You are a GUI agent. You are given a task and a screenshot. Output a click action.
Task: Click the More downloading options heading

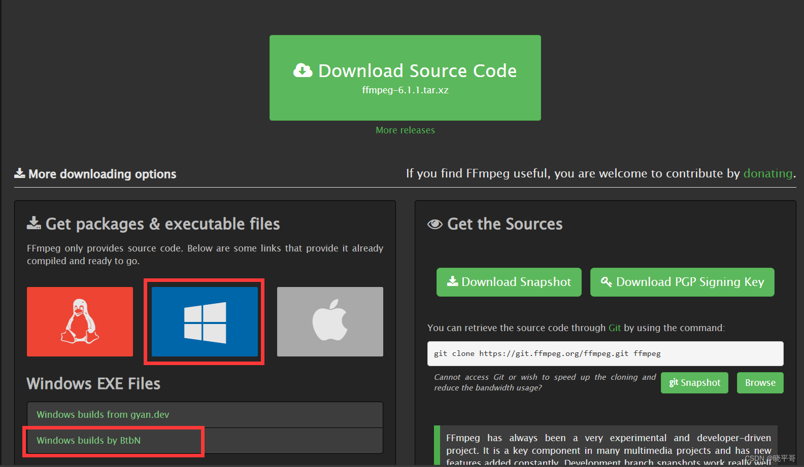click(95, 174)
